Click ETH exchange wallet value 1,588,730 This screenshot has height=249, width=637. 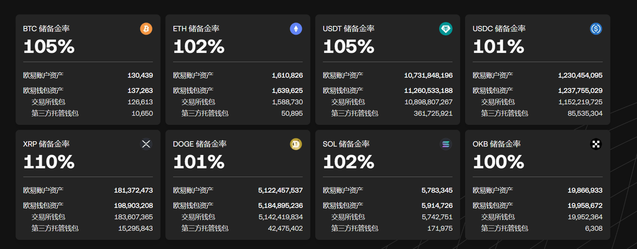(287, 102)
